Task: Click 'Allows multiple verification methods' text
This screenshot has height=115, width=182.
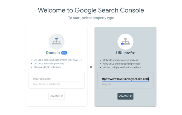Action: (122, 67)
